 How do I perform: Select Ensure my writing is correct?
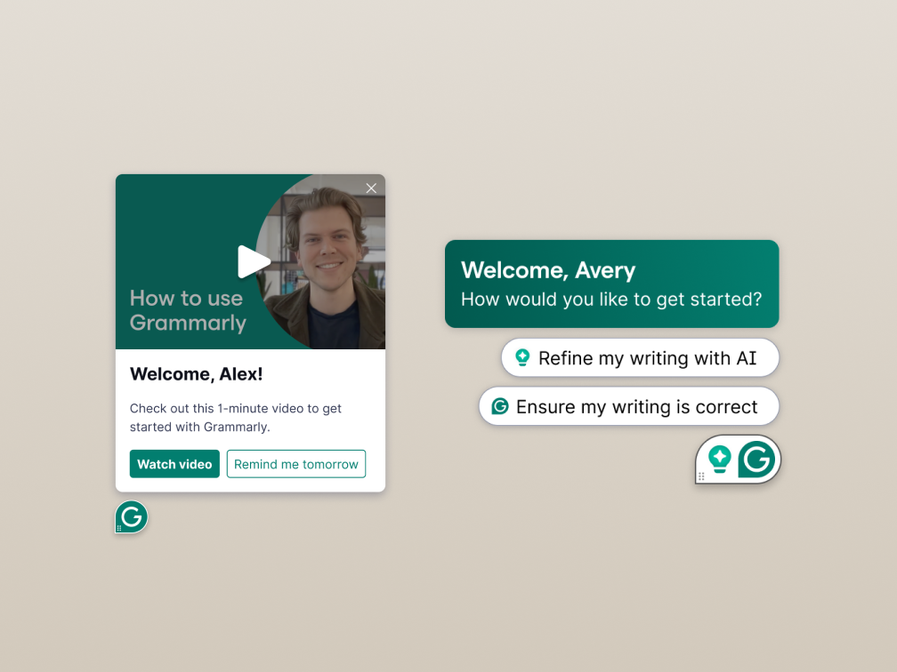point(628,406)
